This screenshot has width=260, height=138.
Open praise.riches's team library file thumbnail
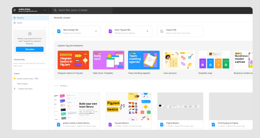[x=77, y=106]
